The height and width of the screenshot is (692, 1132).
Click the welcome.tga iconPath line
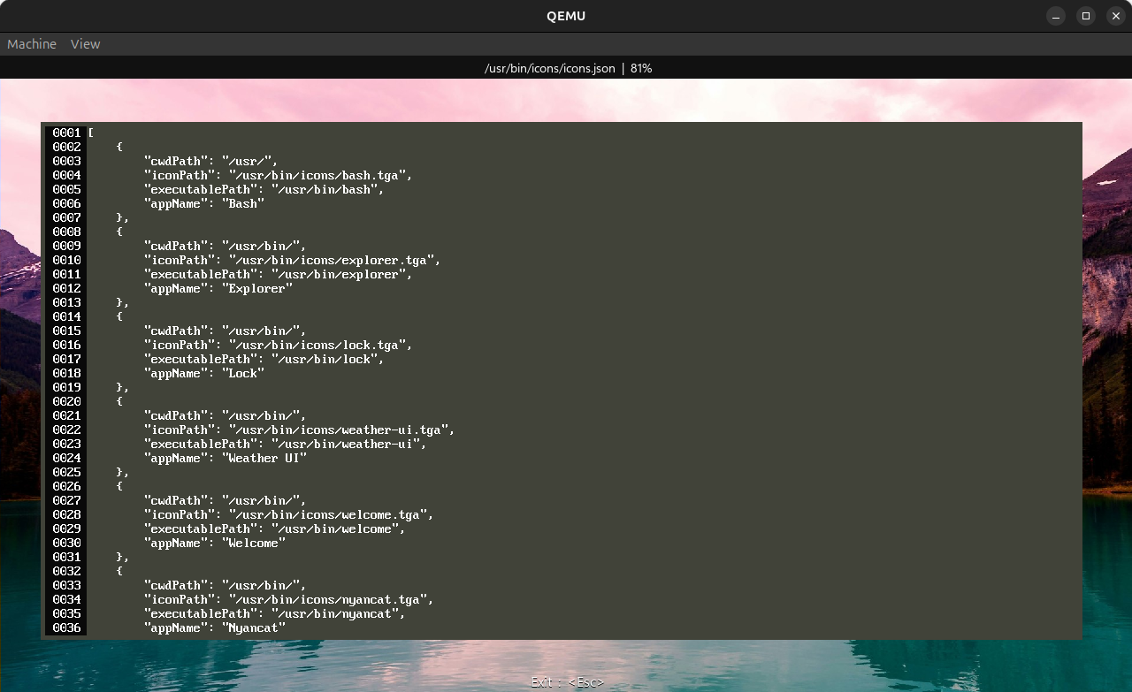tap(289, 514)
